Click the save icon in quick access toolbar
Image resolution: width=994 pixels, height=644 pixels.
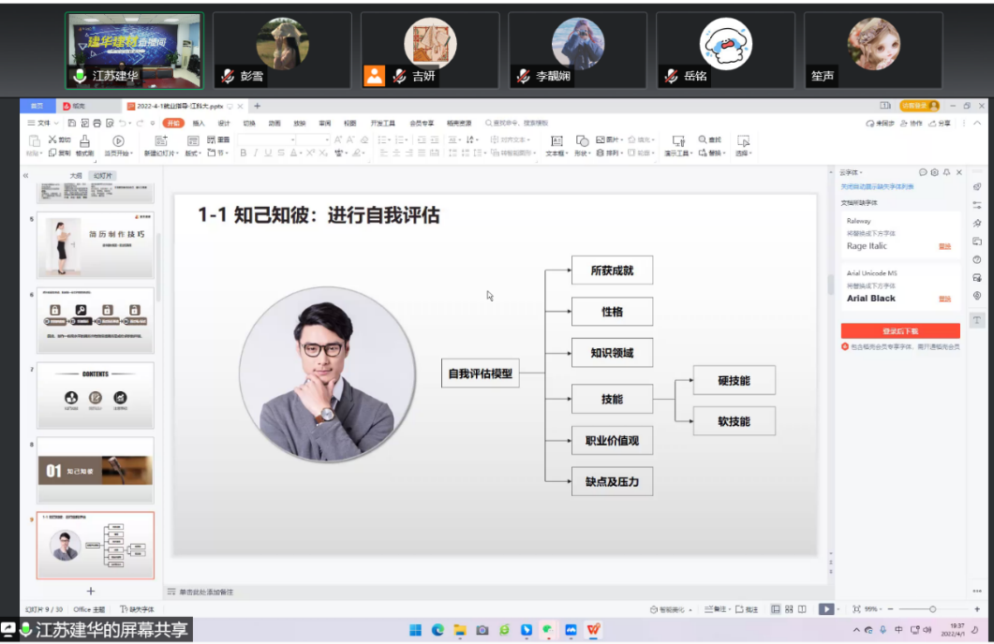72,123
